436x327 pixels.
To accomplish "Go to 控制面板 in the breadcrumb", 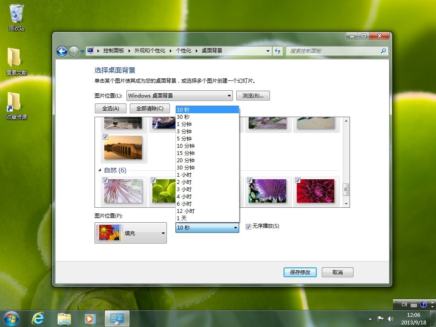I will pyautogui.click(x=113, y=51).
